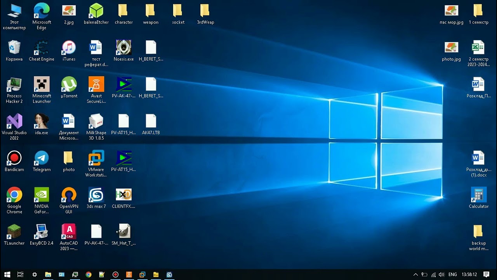Select the AK47.LTB file

pyautogui.click(x=151, y=124)
